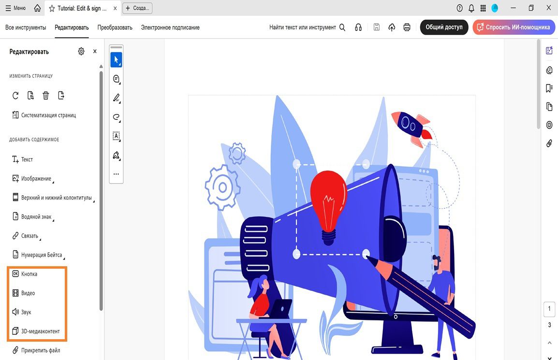Image resolution: width=558 pixels, height=360 pixels.
Task: Go to the Home screen icon
Action: (x=37, y=8)
